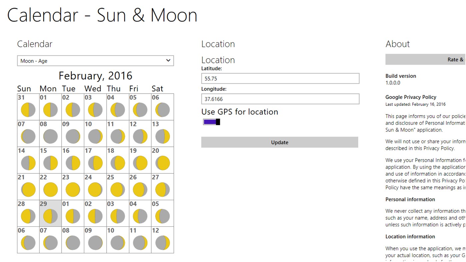The height and width of the screenshot is (262, 466).
Task: Click the Update button
Action: pyautogui.click(x=279, y=142)
